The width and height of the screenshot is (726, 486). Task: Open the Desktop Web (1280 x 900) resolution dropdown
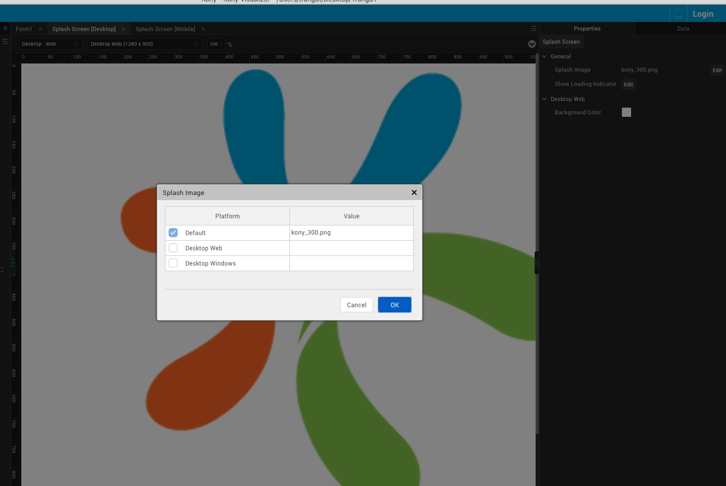tap(145, 44)
